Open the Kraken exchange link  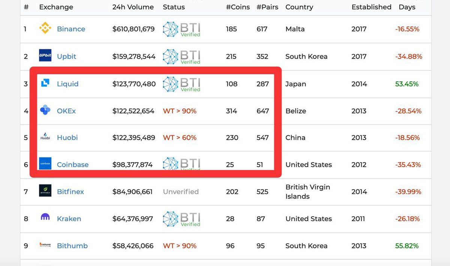point(69,219)
